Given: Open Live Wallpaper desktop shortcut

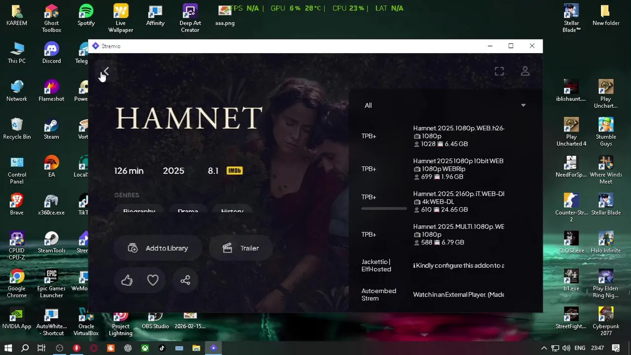Looking at the screenshot, I should tap(120, 19).
